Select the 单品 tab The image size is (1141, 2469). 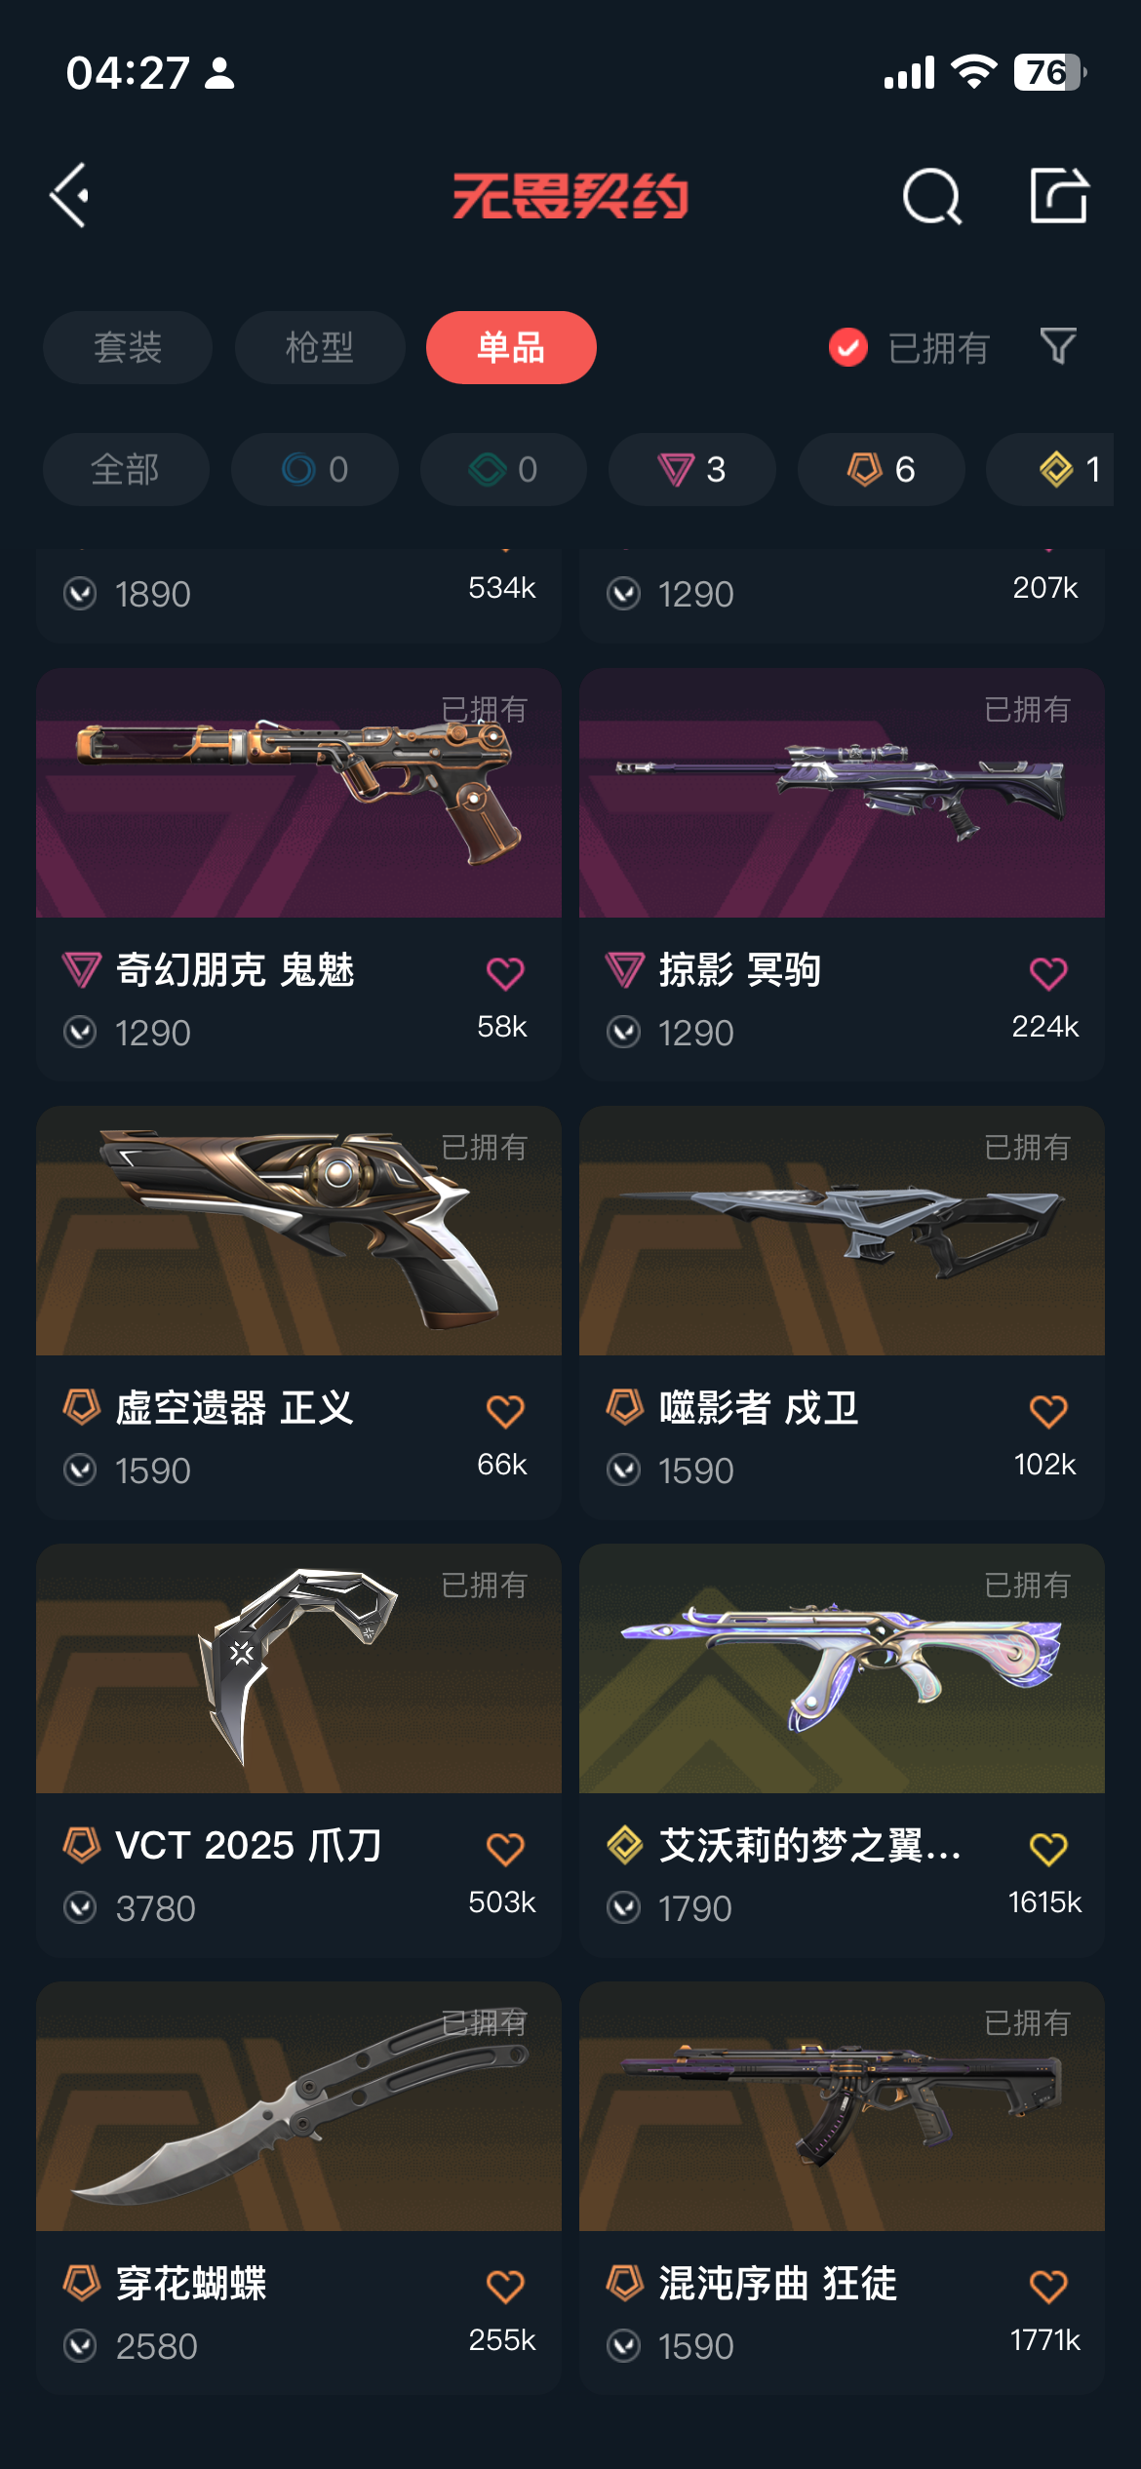[x=511, y=347]
